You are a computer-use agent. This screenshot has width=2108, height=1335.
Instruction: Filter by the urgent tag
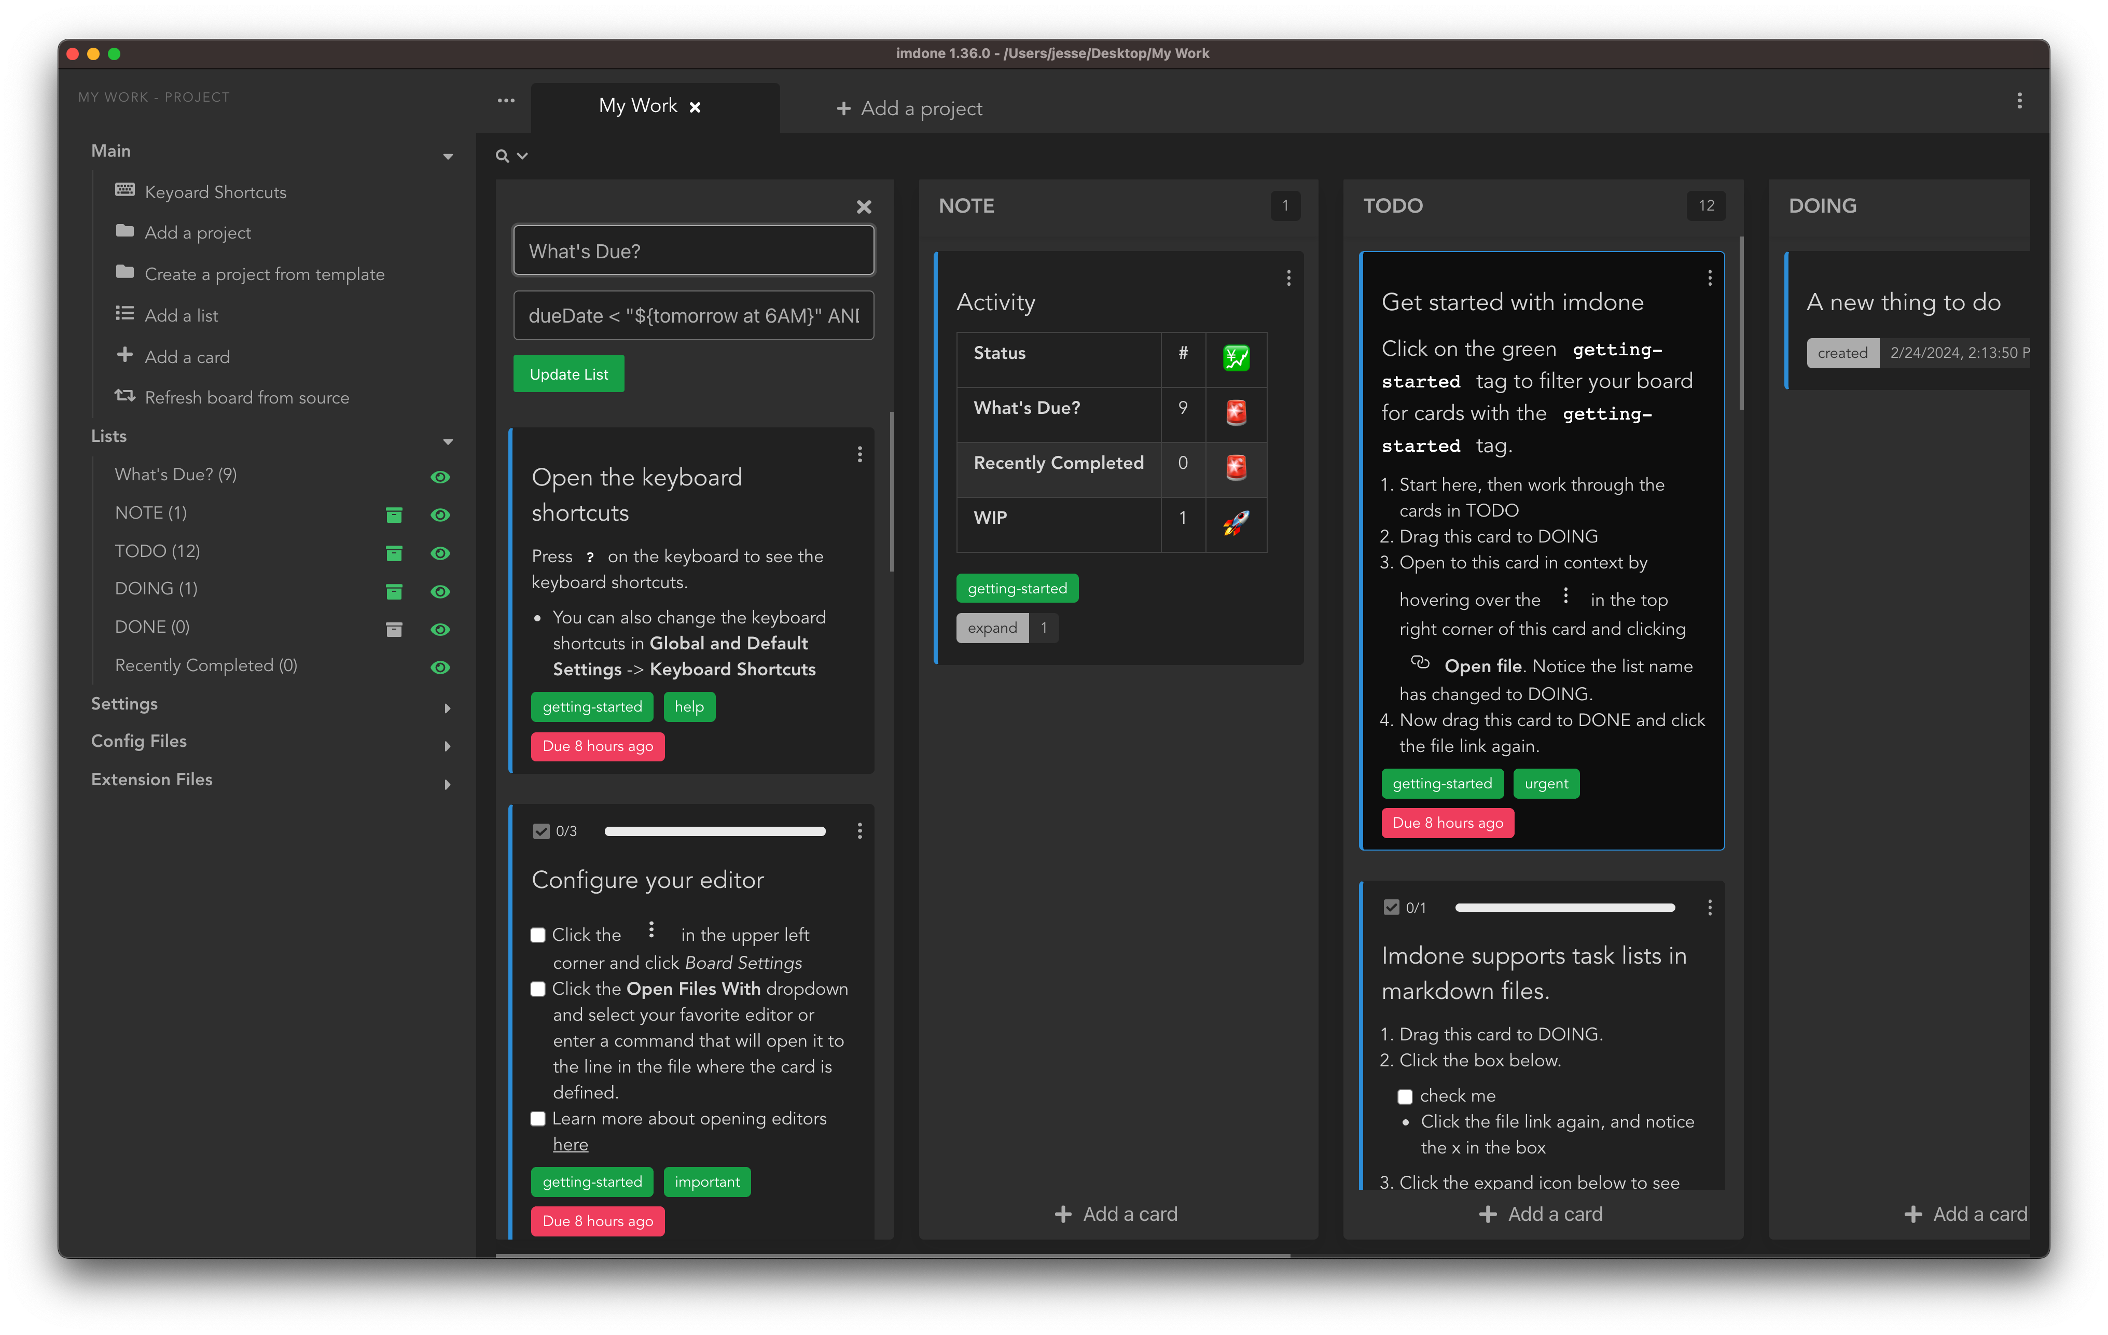[1546, 784]
